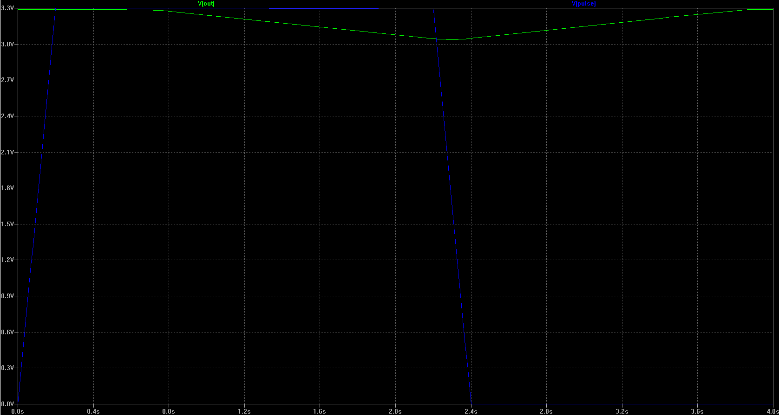Viewport: 779px width, 415px height.
Task: Select the 2.0s time axis label
Action: [x=395, y=411]
